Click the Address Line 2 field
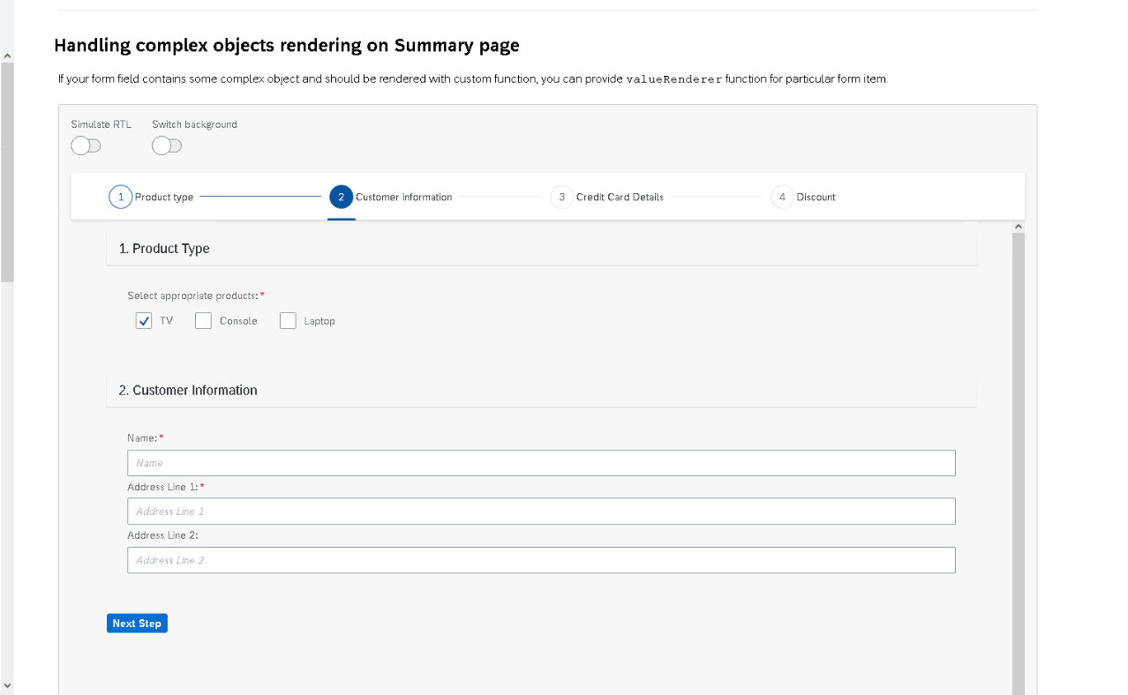1128x695 pixels. click(x=541, y=560)
